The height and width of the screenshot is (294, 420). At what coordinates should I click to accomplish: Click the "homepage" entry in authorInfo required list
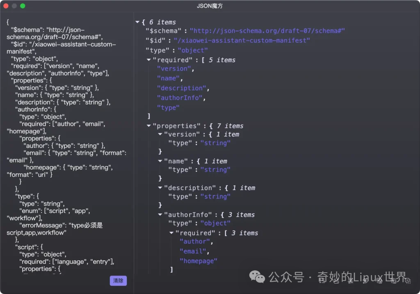(199, 261)
